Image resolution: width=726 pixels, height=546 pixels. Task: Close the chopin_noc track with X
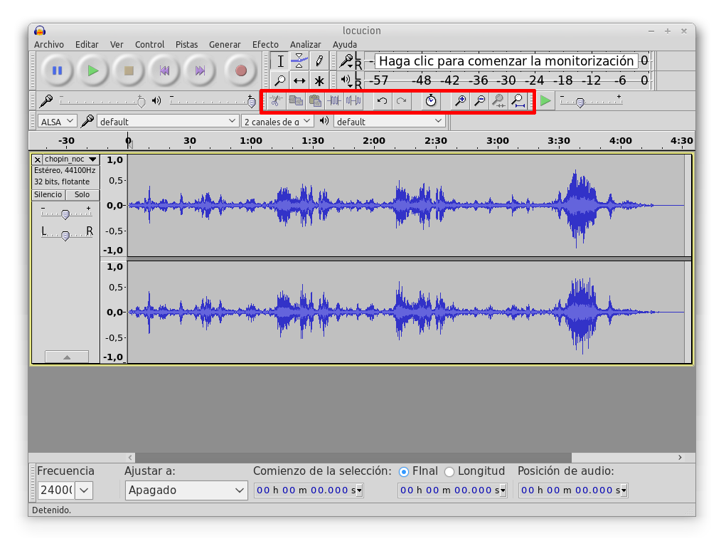pos(38,159)
